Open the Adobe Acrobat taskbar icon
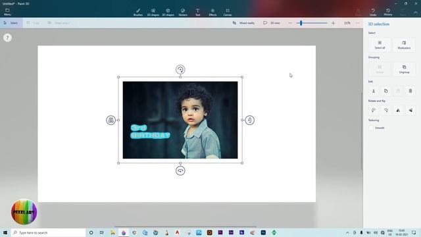The height and width of the screenshot is (237, 421). click(x=177, y=232)
